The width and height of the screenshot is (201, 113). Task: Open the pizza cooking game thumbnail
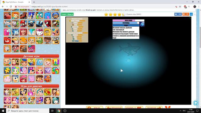point(48,92)
